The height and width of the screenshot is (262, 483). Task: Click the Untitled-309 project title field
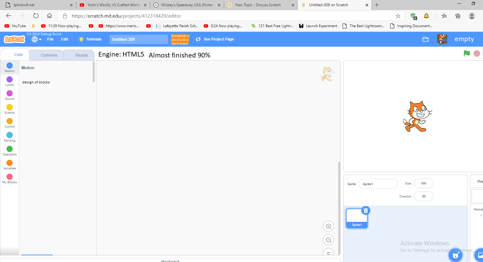pyautogui.click(x=139, y=39)
